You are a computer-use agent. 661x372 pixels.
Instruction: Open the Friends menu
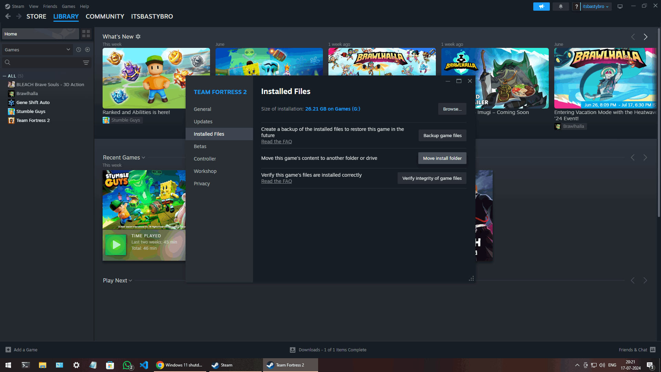coord(50,6)
